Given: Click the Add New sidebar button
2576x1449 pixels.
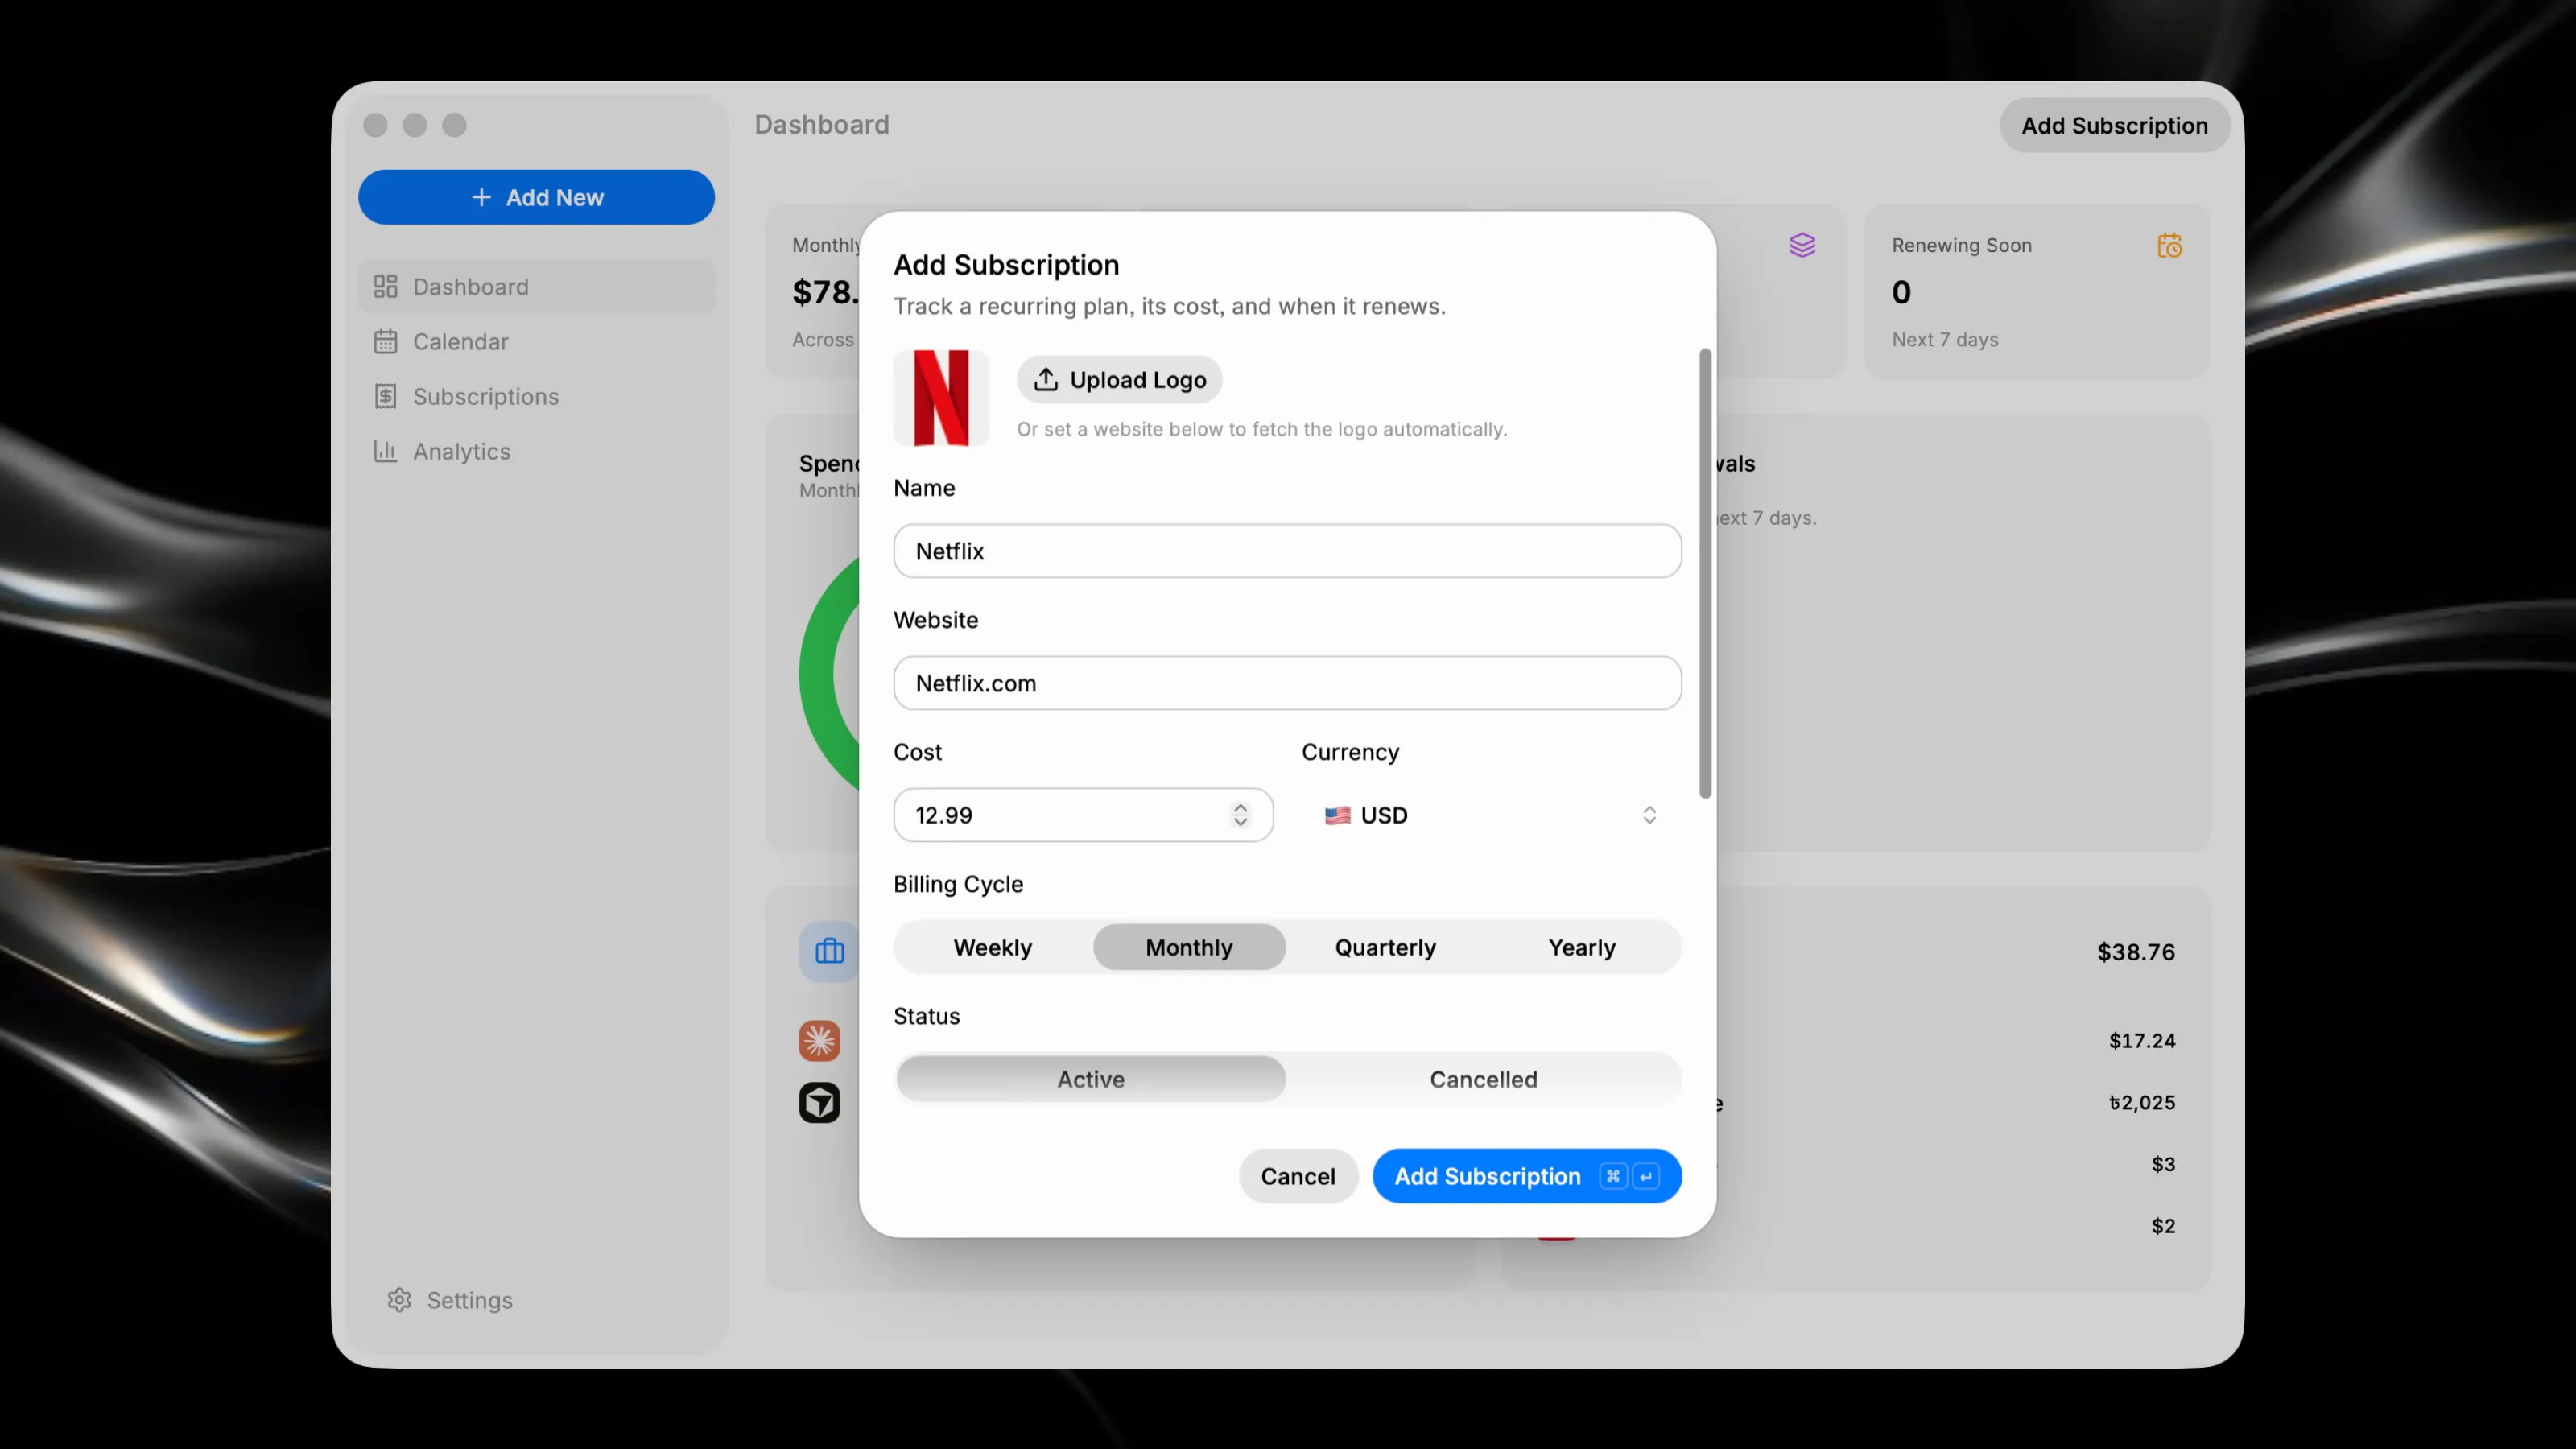Looking at the screenshot, I should coord(536,197).
